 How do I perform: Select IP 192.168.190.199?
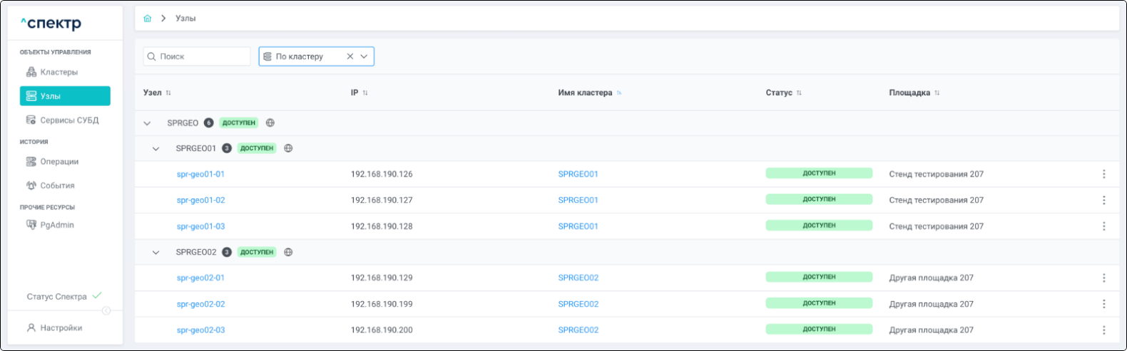point(382,305)
